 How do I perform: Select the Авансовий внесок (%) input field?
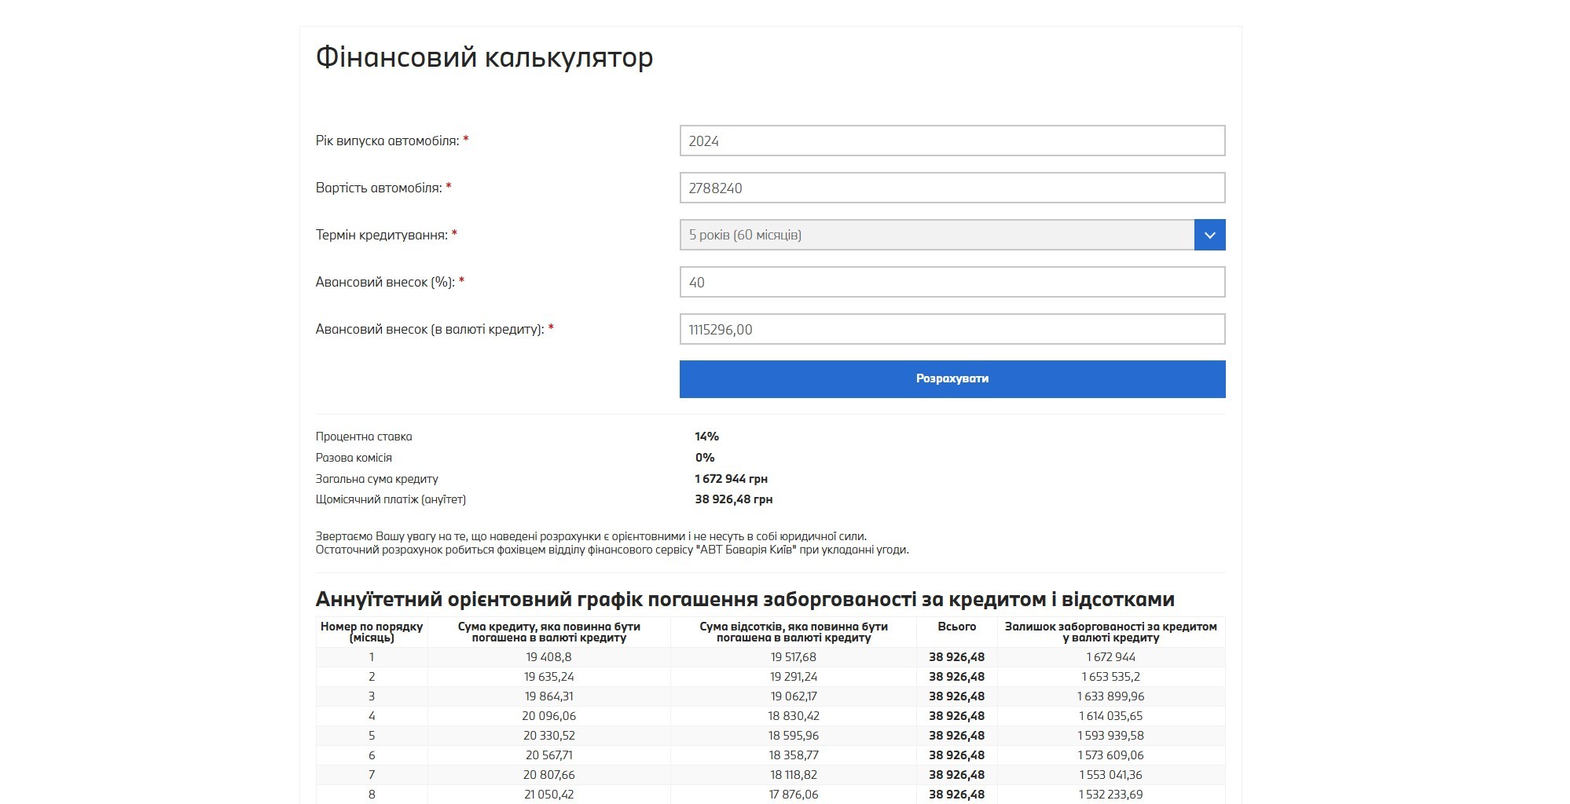(952, 283)
